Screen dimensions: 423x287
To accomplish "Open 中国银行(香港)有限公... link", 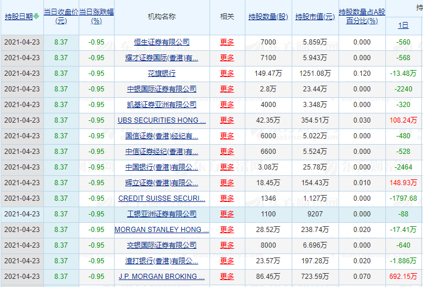I will point(161,167).
